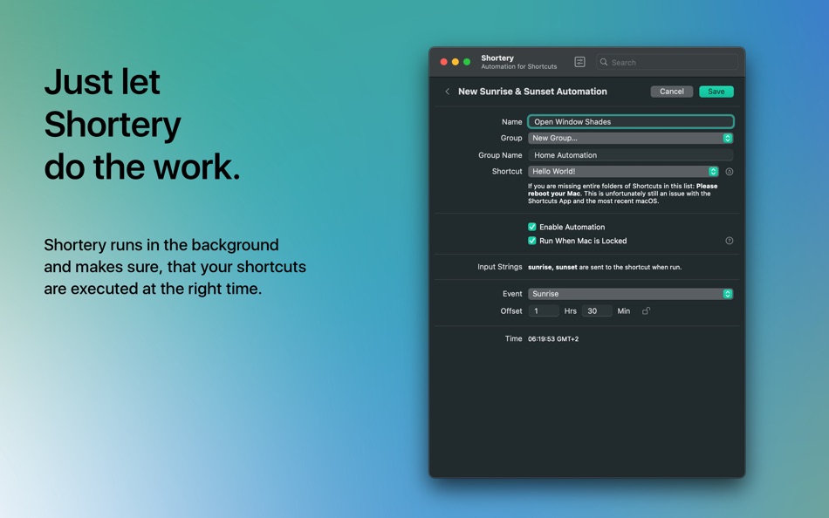The width and height of the screenshot is (829, 518).
Task: Cancel the new automation
Action: (x=671, y=92)
